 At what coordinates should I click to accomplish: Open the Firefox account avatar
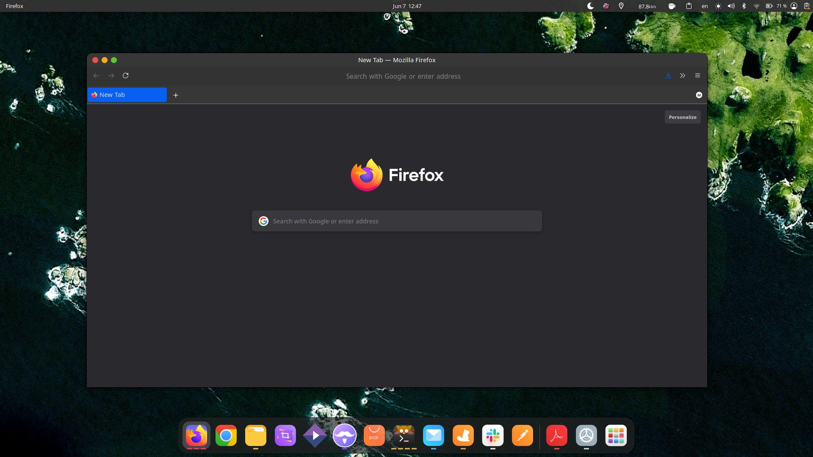click(x=699, y=95)
